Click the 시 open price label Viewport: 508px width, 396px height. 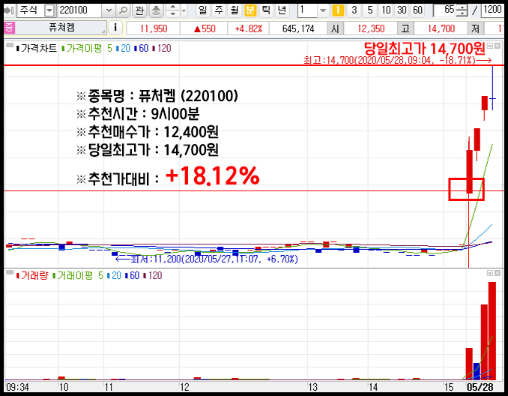coord(335,28)
